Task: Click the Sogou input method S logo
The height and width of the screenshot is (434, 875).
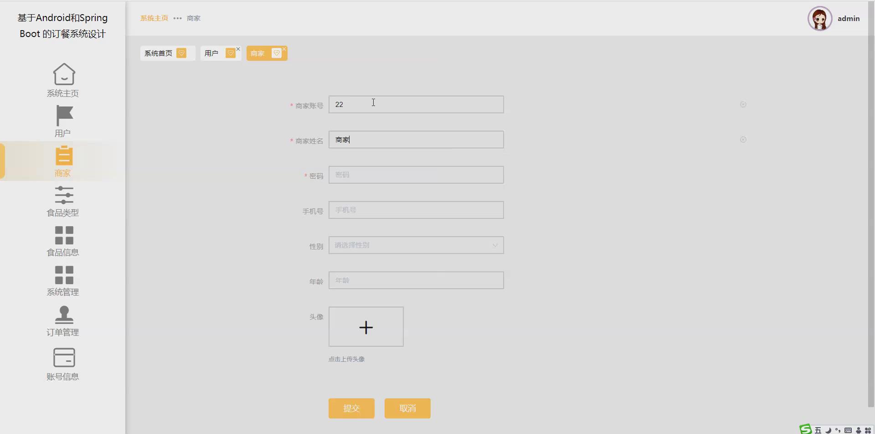Action: point(806,429)
